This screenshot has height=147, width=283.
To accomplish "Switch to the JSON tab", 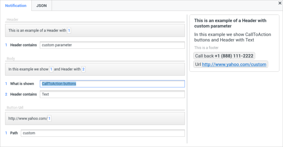I will pos(42,6).
